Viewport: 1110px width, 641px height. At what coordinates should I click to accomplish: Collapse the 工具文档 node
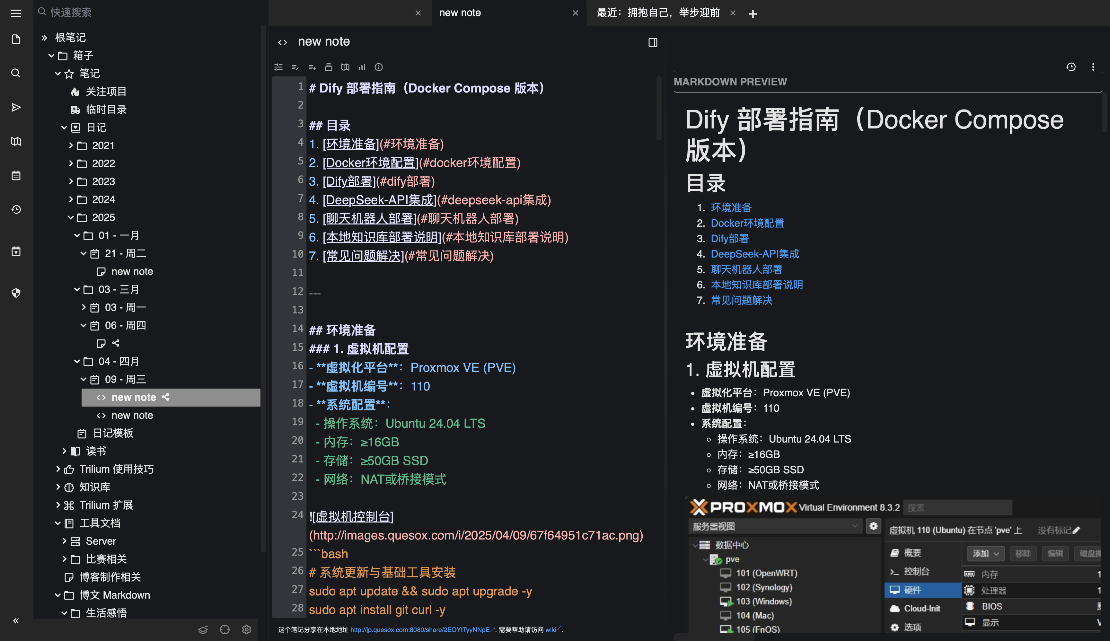(x=58, y=523)
